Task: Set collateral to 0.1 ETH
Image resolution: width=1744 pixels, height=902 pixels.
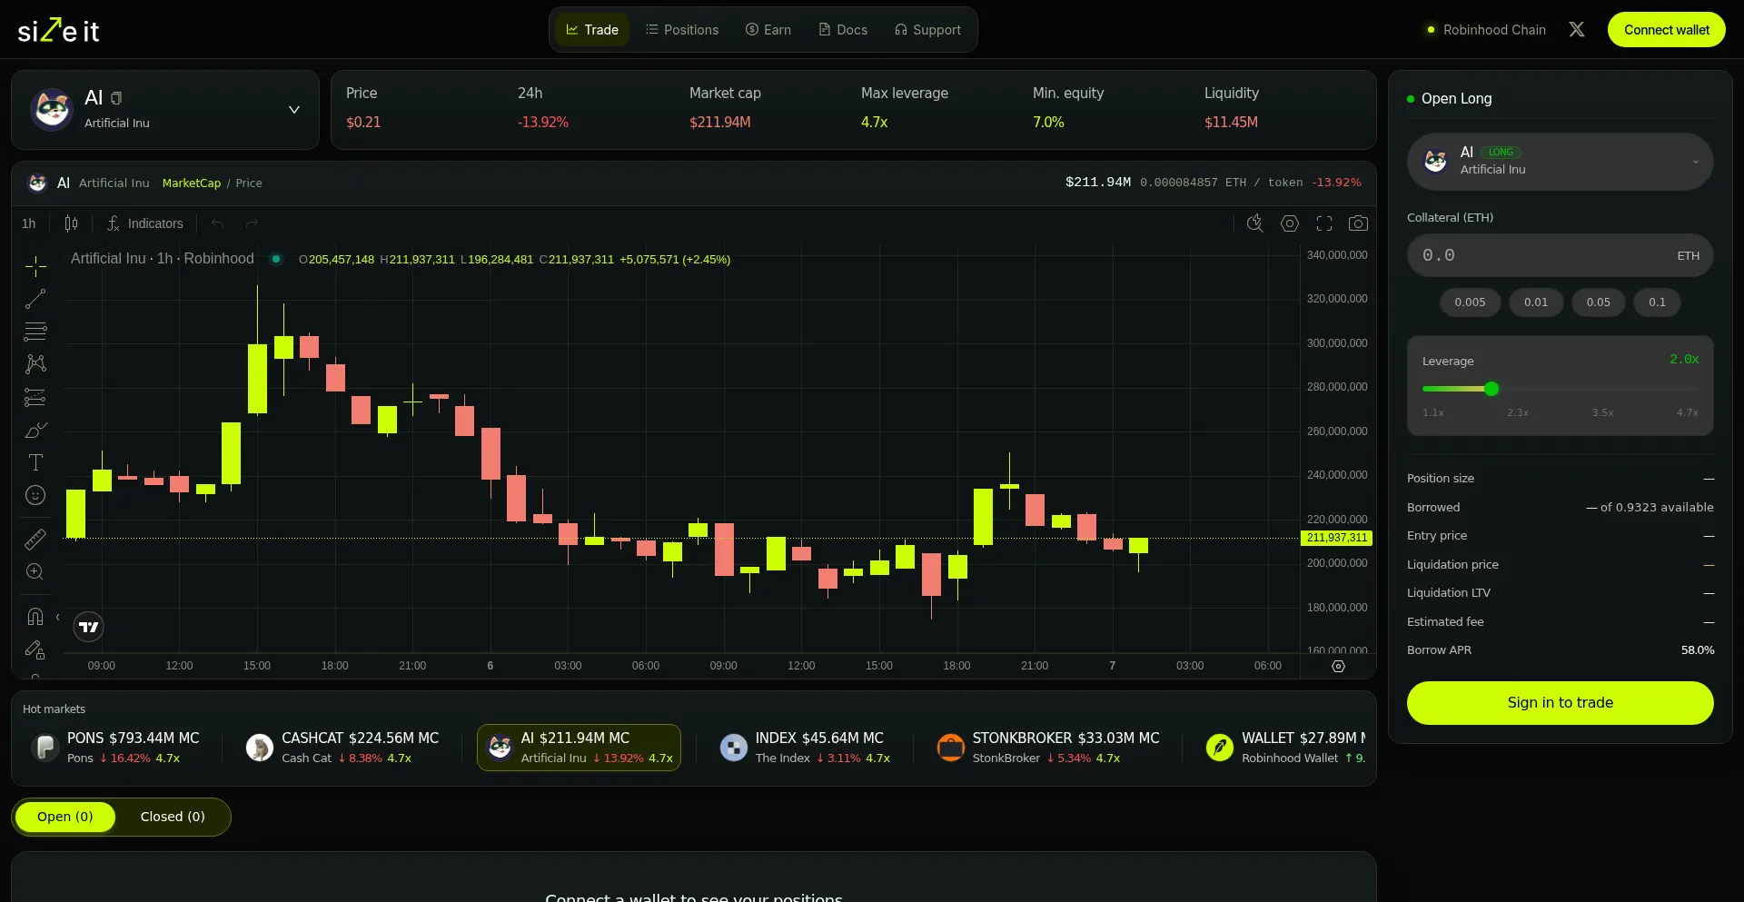Action: pos(1658,302)
